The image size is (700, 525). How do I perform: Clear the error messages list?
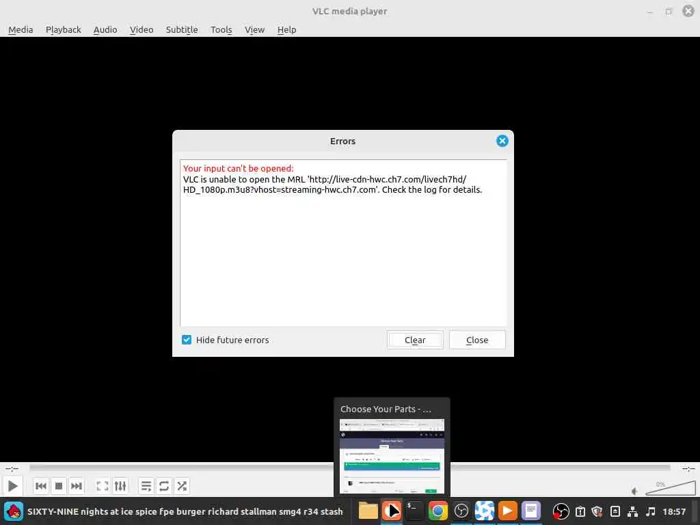(415, 340)
